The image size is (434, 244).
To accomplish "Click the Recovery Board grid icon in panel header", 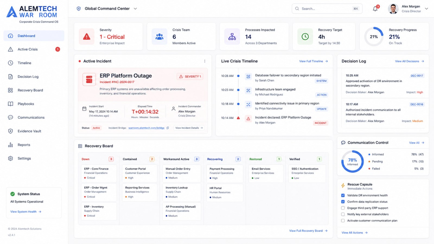I will click(x=80, y=146).
